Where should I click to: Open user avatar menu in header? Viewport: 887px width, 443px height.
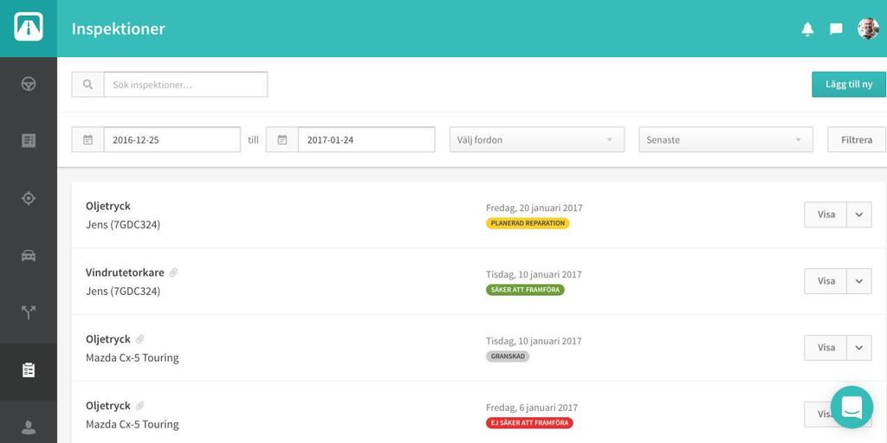pyautogui.click(x=868, y=29)
